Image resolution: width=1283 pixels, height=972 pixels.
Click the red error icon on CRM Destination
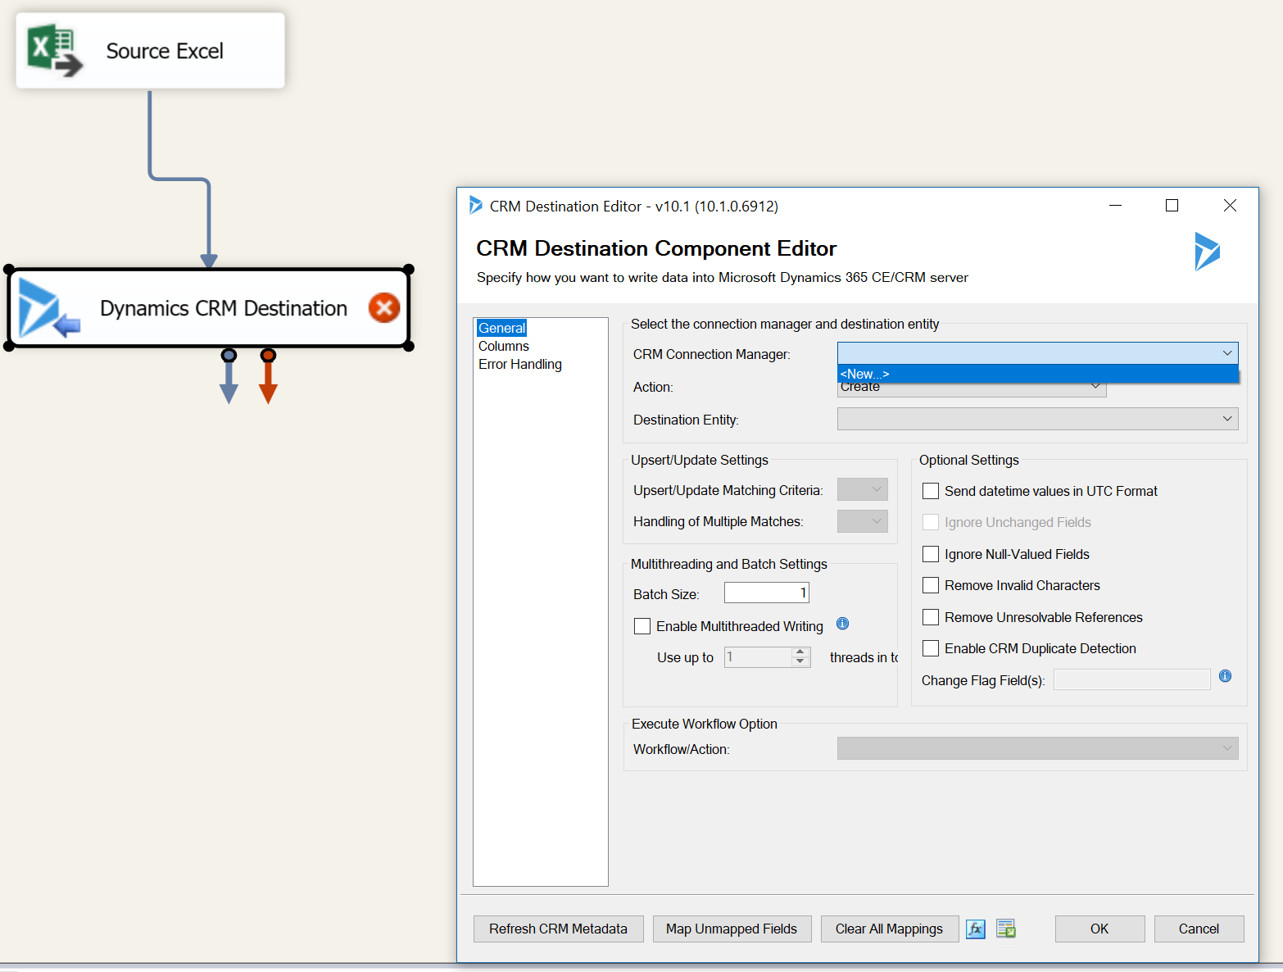(384, 308)
